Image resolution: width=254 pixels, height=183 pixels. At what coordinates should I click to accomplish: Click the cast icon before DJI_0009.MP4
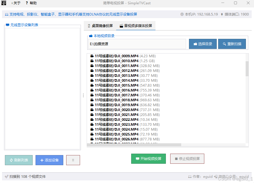pos(91,56)
